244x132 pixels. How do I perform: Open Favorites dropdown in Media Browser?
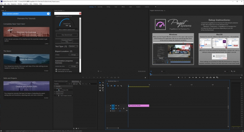[61, 84]
